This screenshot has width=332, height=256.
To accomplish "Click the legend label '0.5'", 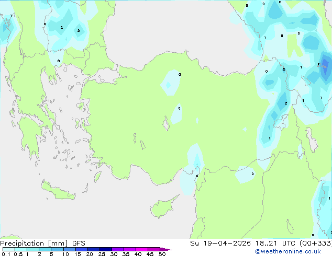I will pos(18,254).
